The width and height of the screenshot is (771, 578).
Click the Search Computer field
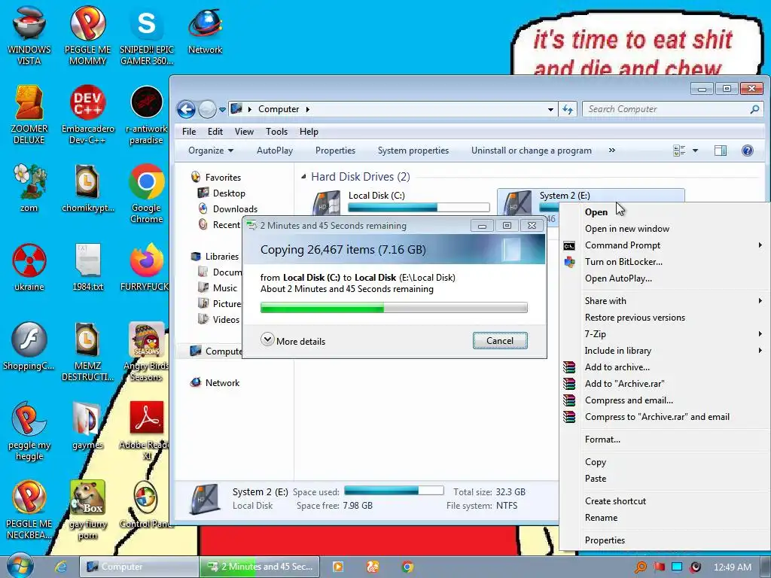click(x=672, y=109)
